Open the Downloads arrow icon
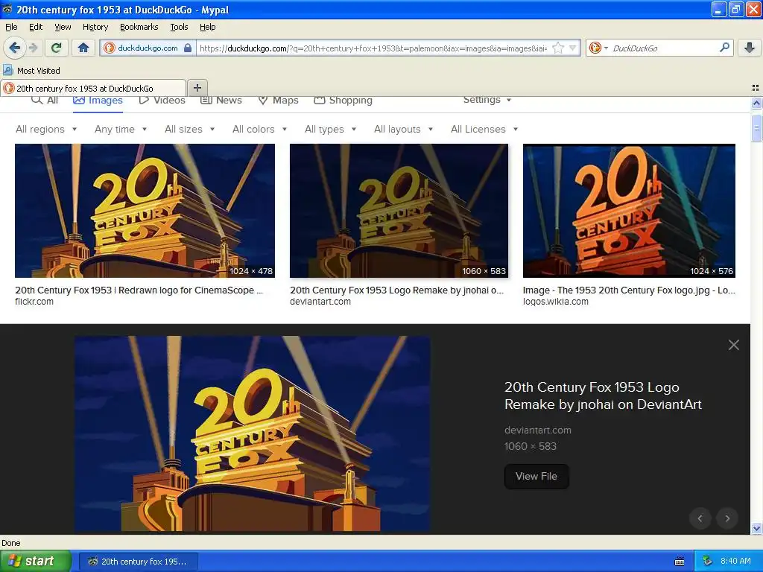The height and width of the screenshot is (572, 763). (750, 48)
